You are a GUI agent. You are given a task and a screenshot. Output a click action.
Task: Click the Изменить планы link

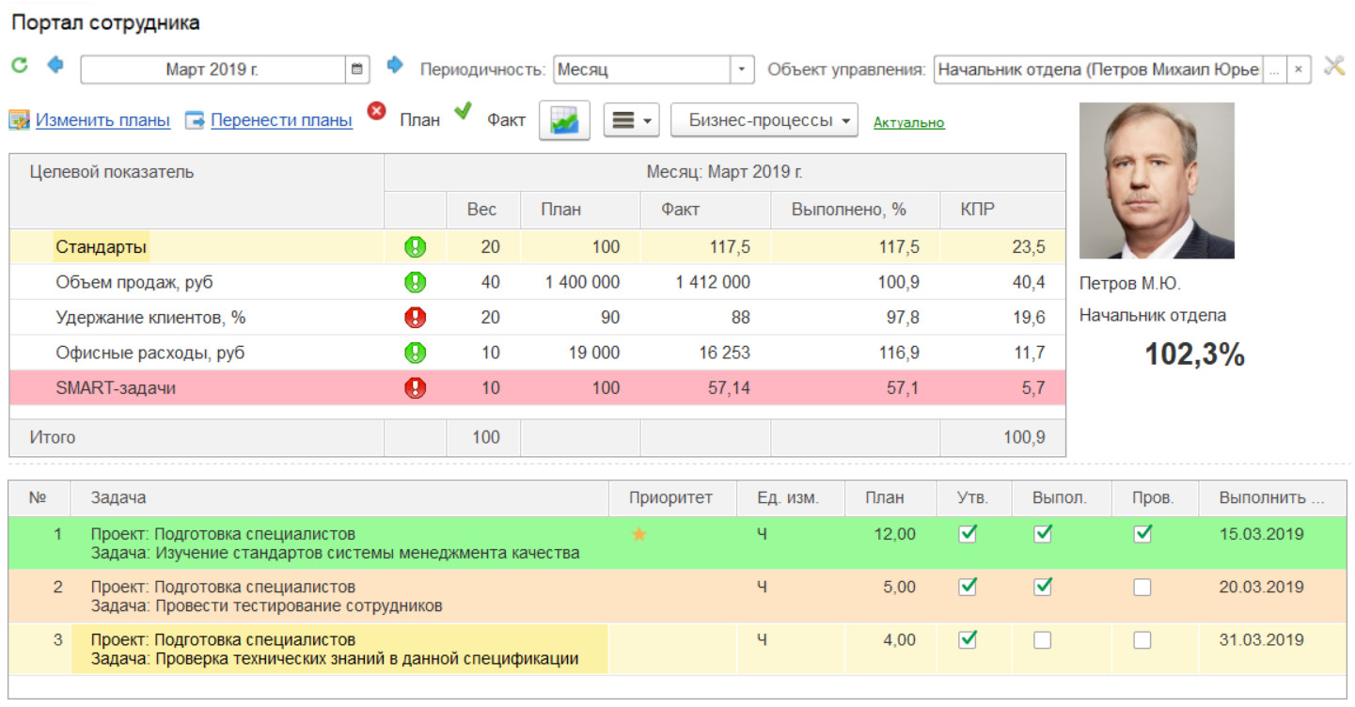coord(102,120)
